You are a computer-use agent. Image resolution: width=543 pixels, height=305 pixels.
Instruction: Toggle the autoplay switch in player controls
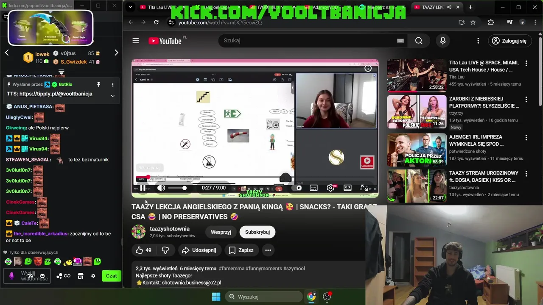pos(299,188)
